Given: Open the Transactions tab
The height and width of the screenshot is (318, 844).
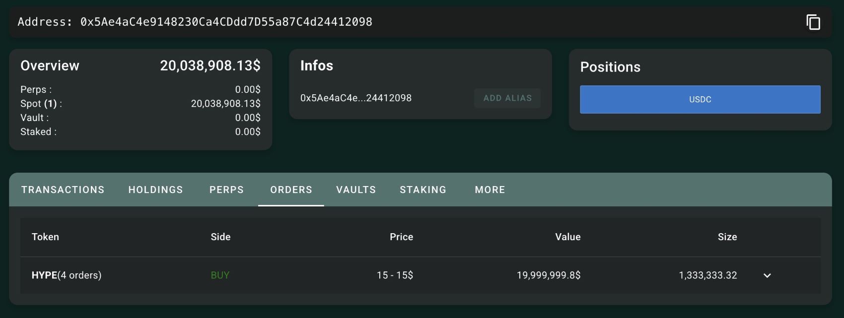Looking at the screenshot, I should click(x=63, y=190).
